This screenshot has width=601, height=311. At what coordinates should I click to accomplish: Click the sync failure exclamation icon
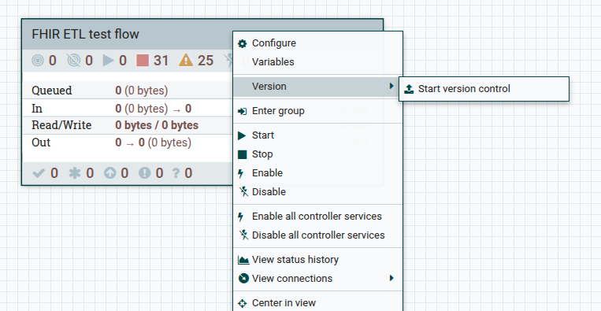[x=144, y=173]
